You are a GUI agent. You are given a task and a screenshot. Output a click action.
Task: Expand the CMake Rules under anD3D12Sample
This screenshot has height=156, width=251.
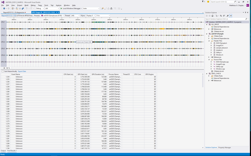pos(209,36)
